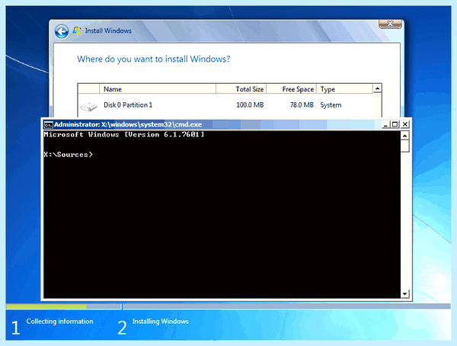Sort partitions by Total Size column
This screenshot has height=346, width=457.
click(x=241, y=89)
